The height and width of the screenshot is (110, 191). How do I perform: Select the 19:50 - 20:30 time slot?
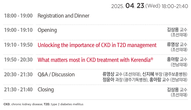[x=18, y=60]
